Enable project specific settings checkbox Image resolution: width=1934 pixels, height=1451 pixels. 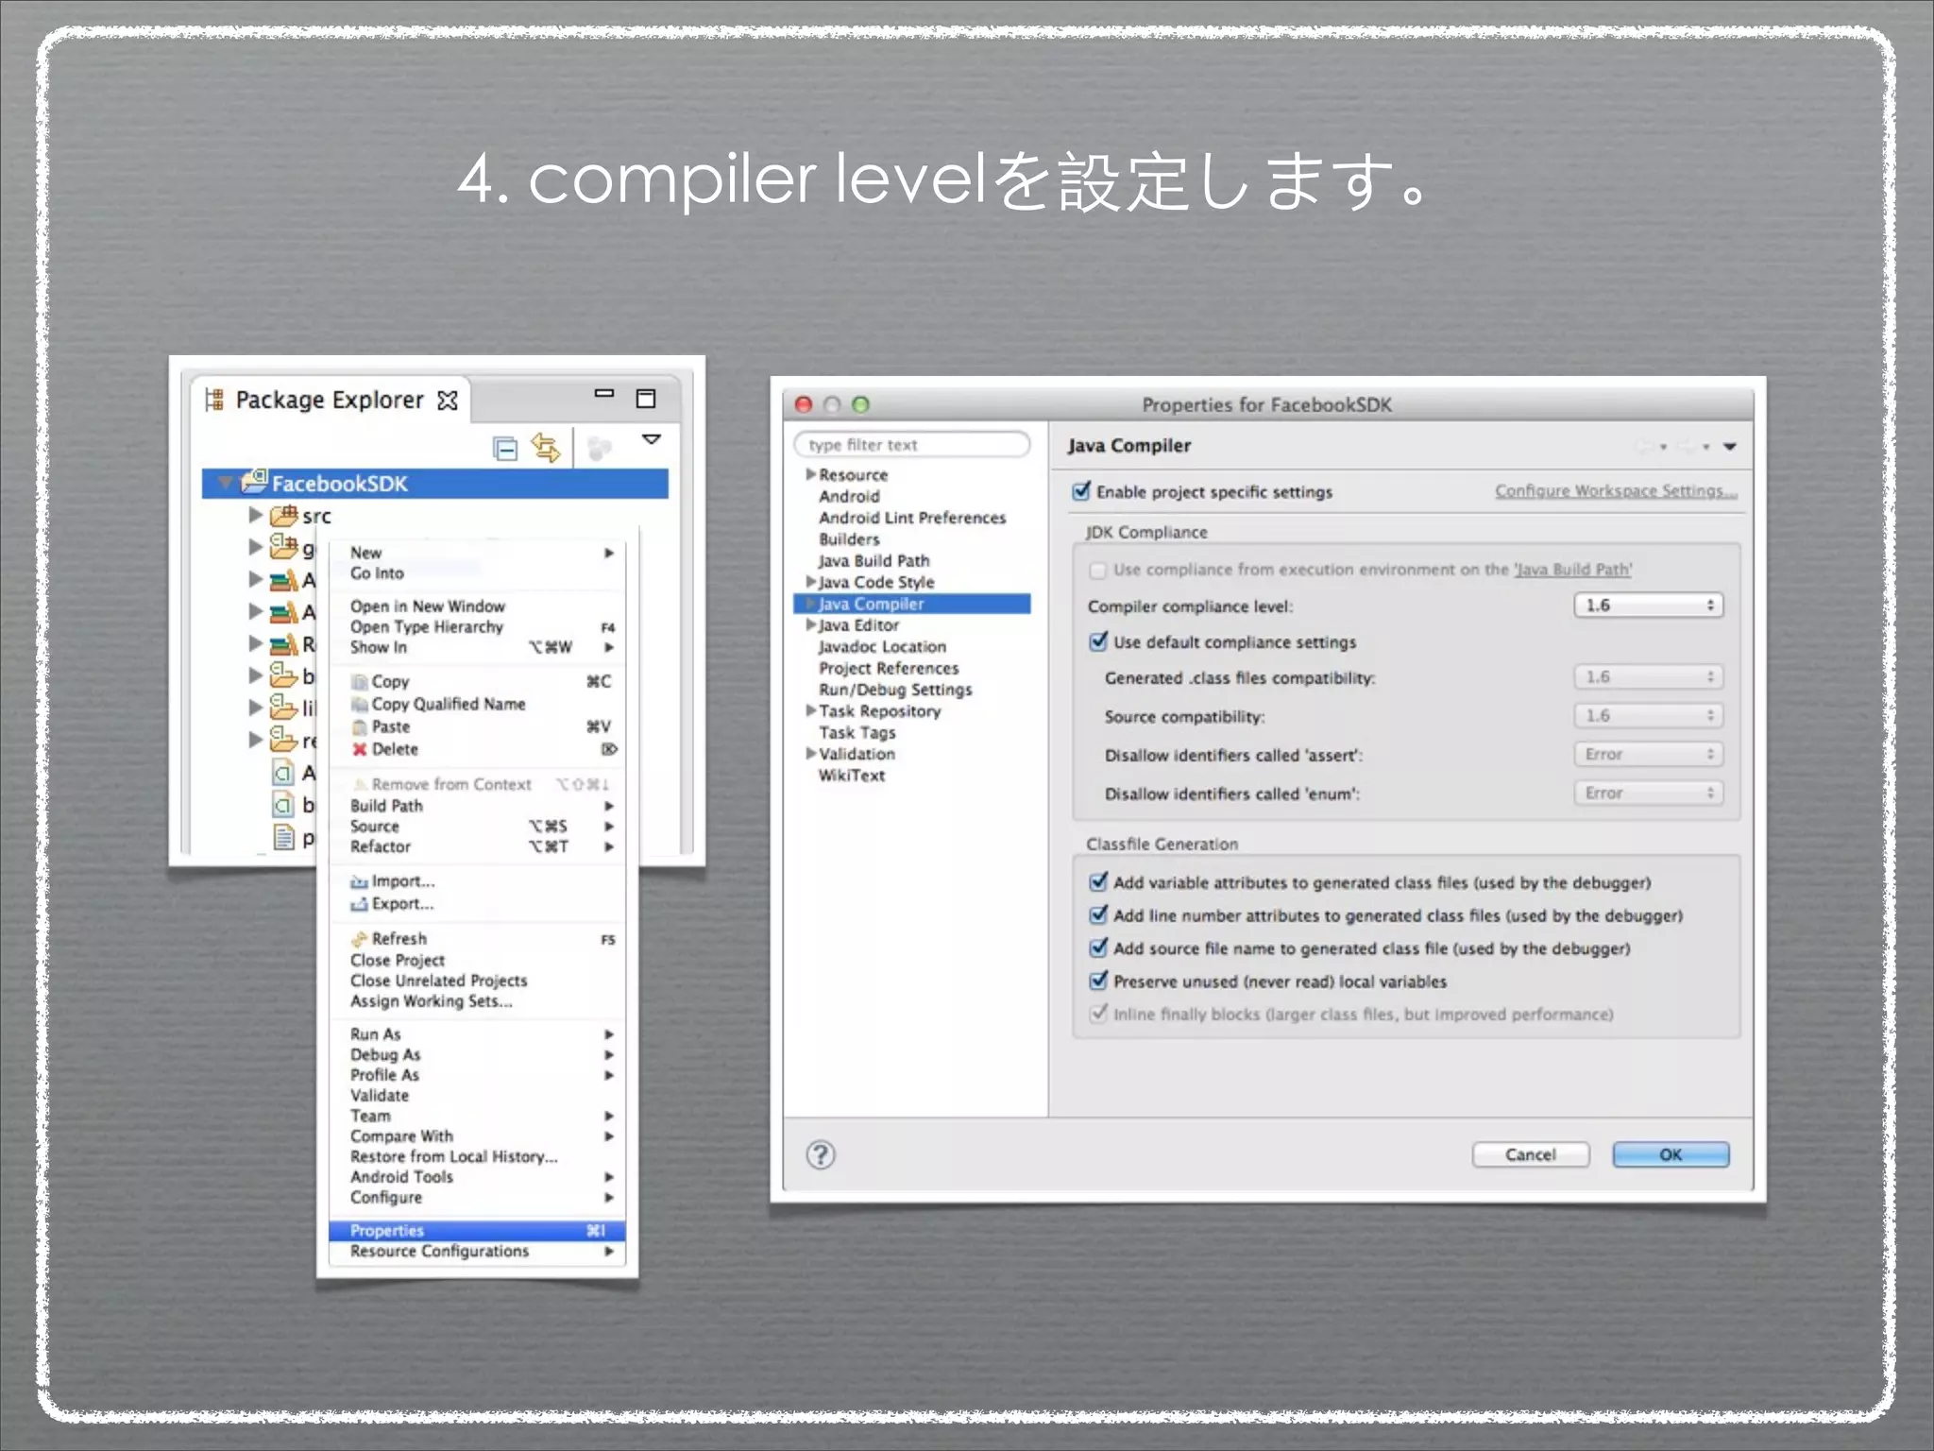pos(1081,491)
